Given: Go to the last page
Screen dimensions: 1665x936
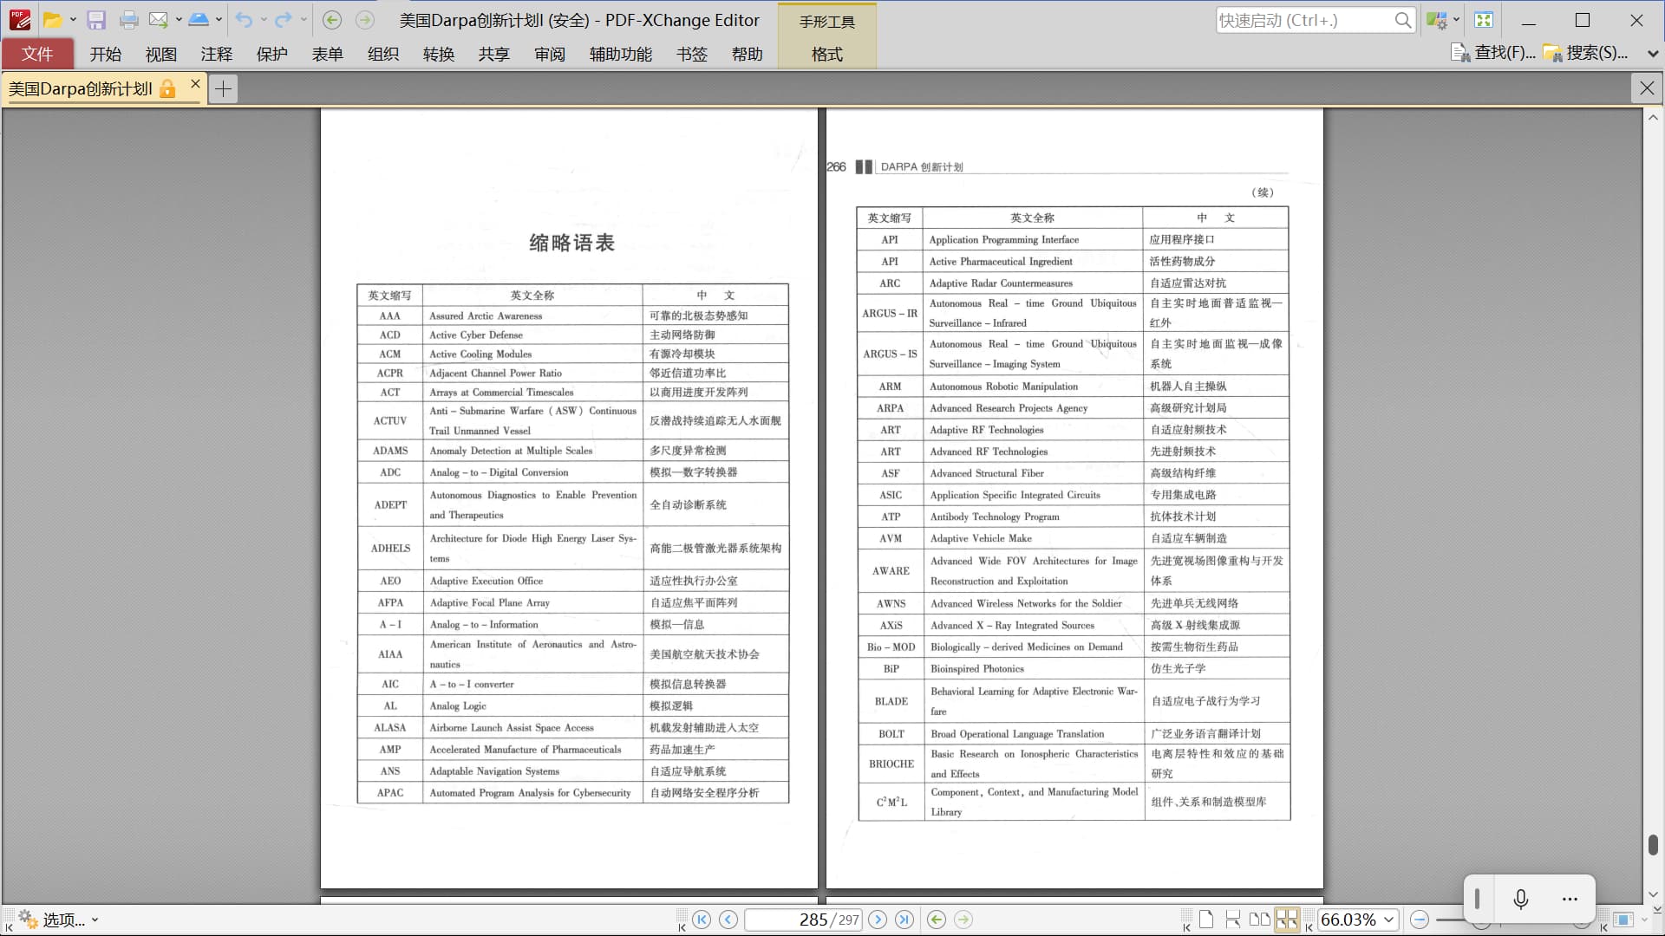Looking at the screenshot, I should (904, 920).
